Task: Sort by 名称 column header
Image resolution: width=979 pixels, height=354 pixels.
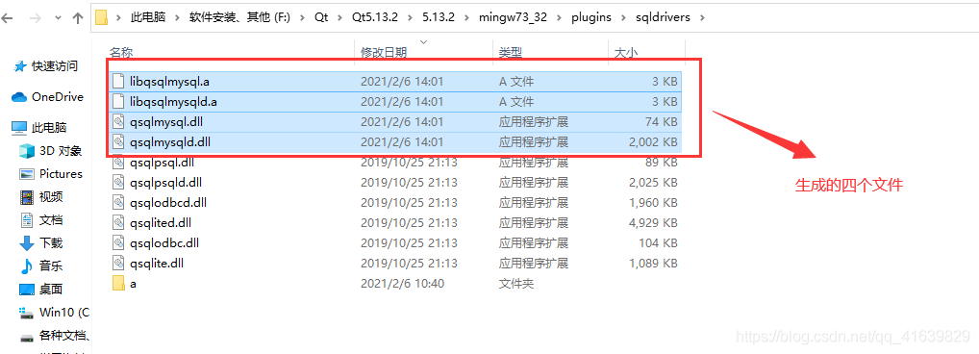Action: pyautogui.click(x=121, y=53)
